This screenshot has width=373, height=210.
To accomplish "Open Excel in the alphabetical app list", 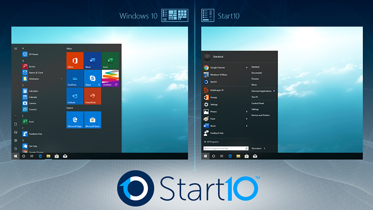I will (x=28, y=122).
